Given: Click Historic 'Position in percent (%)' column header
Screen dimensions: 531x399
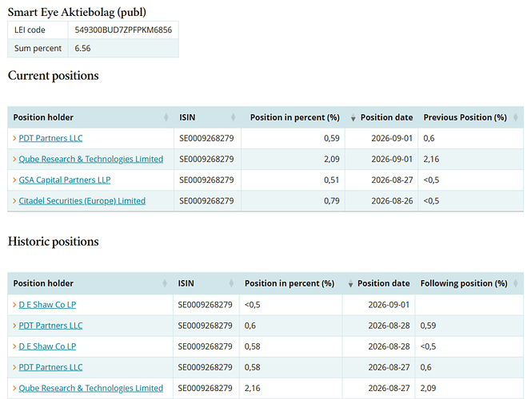Looking at the screenshot, I should 291,283.
